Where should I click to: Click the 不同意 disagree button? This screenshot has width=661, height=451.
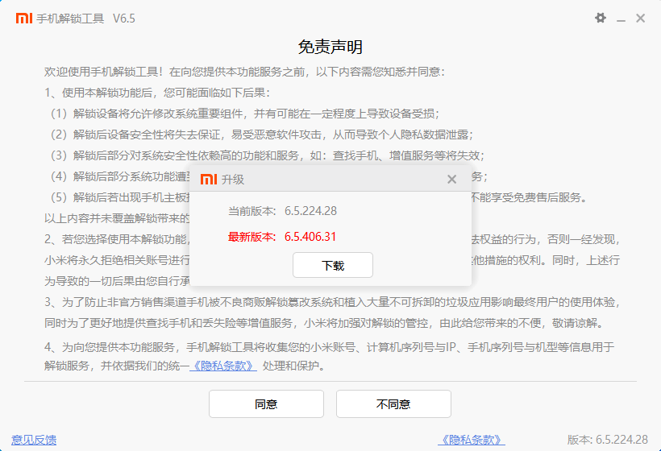pos(393,403)
